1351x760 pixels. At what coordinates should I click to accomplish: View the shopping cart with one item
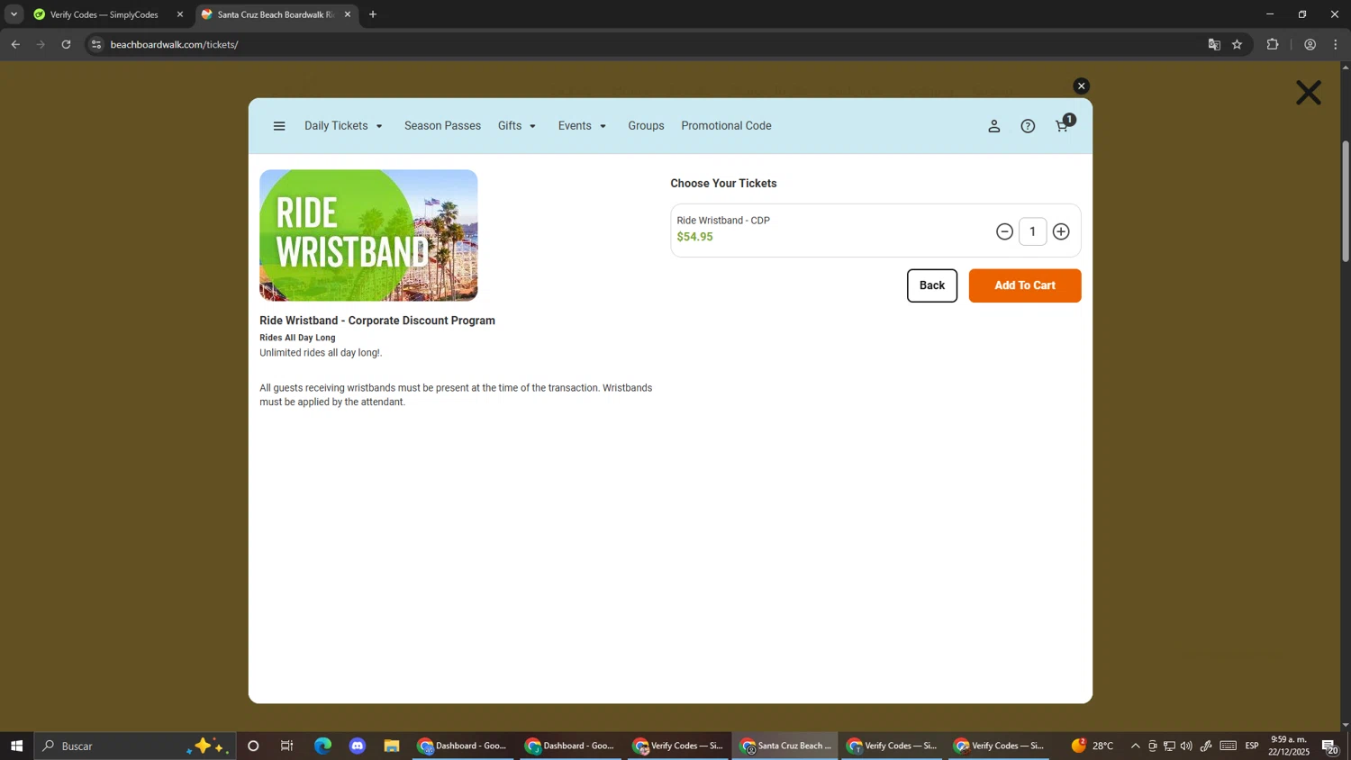(1064, 125)
